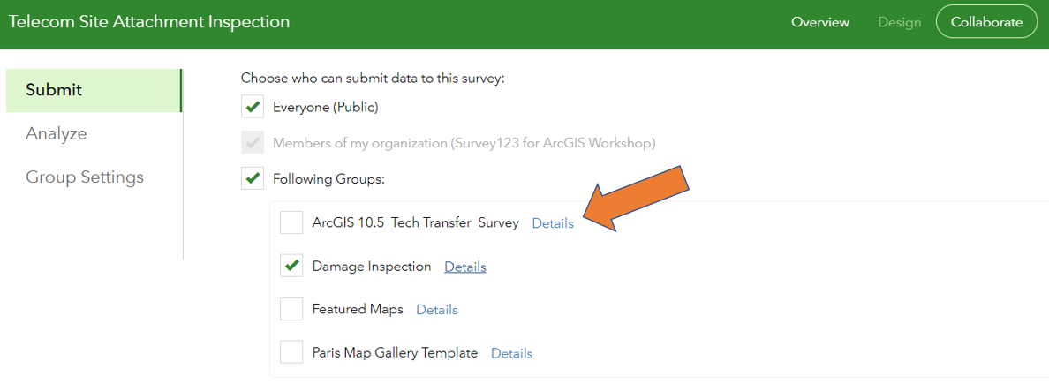View Details of Featured Maps group
This screenshot has height=384, width=1049.
click(437, 310)
